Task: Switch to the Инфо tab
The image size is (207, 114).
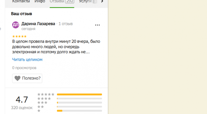Action: click(40, 1)
